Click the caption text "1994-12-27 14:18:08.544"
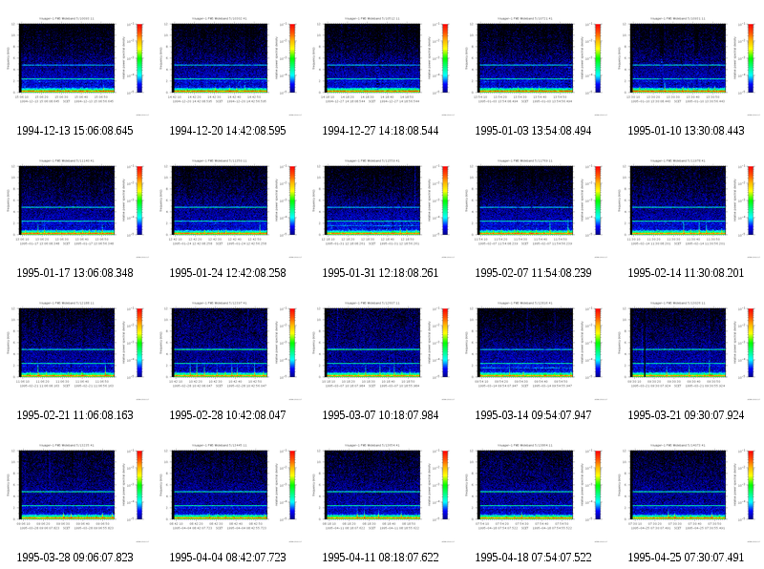The image size is (764, 569). 380,131
